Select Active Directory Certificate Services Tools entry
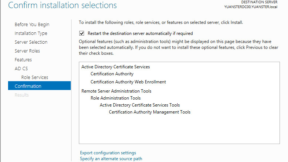This screenshot has width=288, height=162. pyautogui.click(x=140, y=105)
